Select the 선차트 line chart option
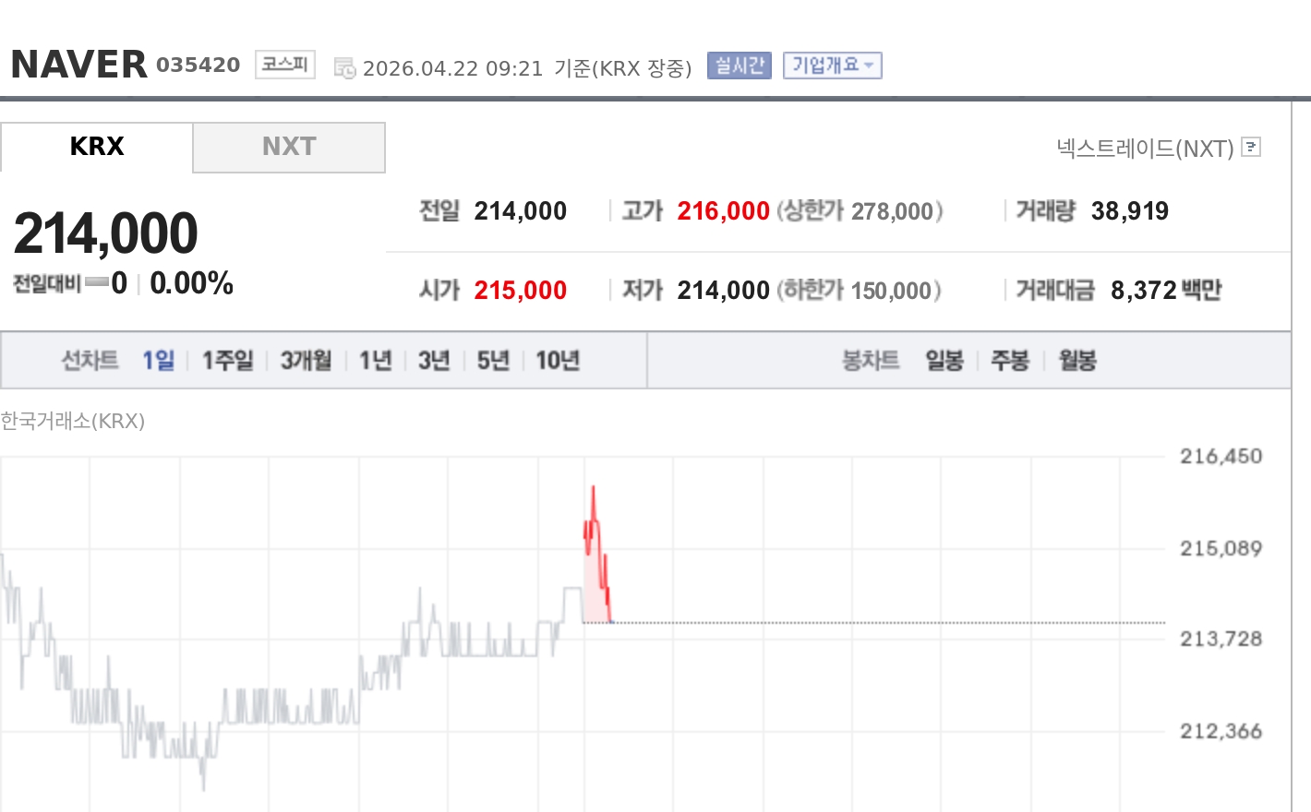The image size is (1311, 812). click(90, 361)
